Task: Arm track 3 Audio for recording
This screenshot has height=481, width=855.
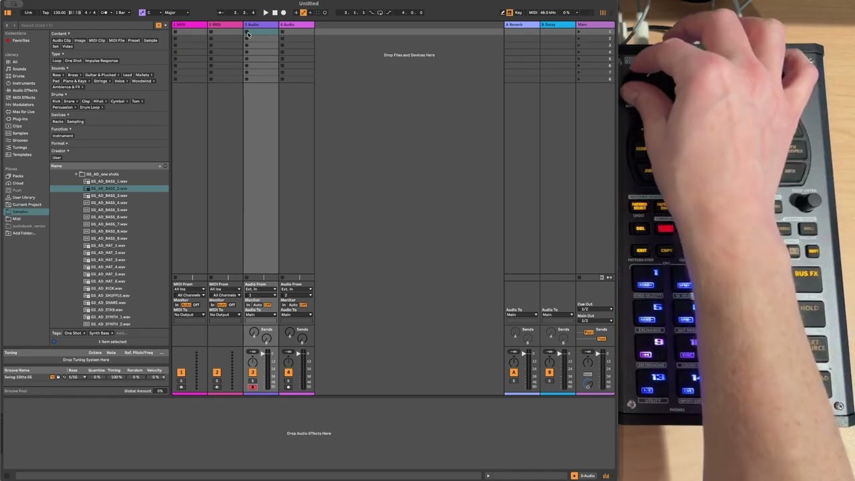Action: [252, 387]
